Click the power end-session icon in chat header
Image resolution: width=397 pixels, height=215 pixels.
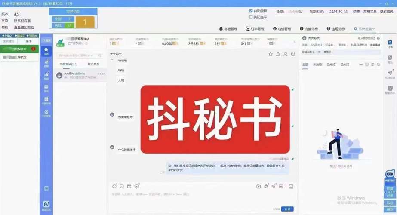293,54
